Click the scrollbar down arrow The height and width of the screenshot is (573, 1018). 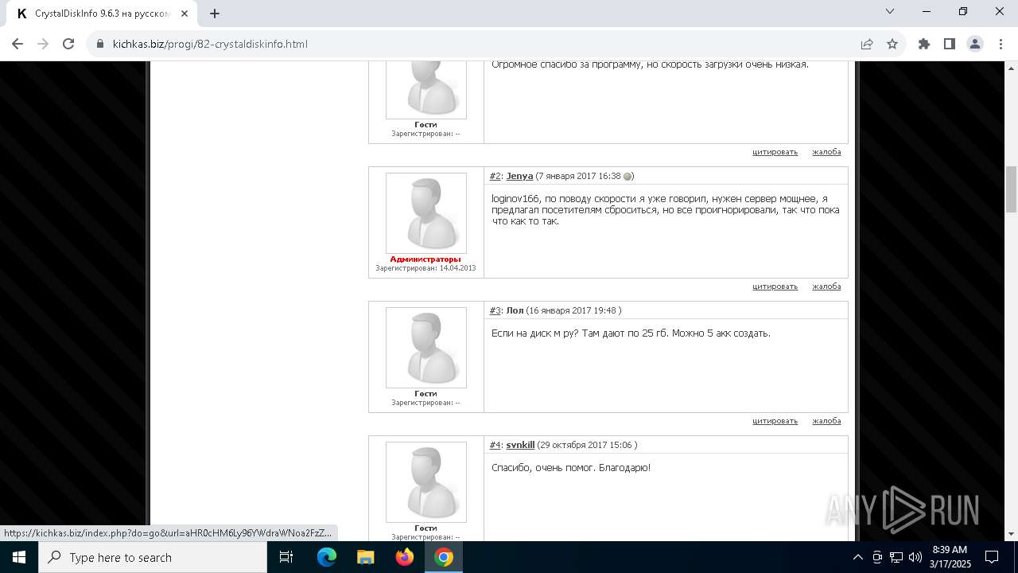1011,534
